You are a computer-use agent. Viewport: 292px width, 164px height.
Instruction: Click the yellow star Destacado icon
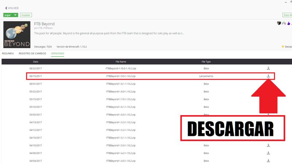point(283,47)
